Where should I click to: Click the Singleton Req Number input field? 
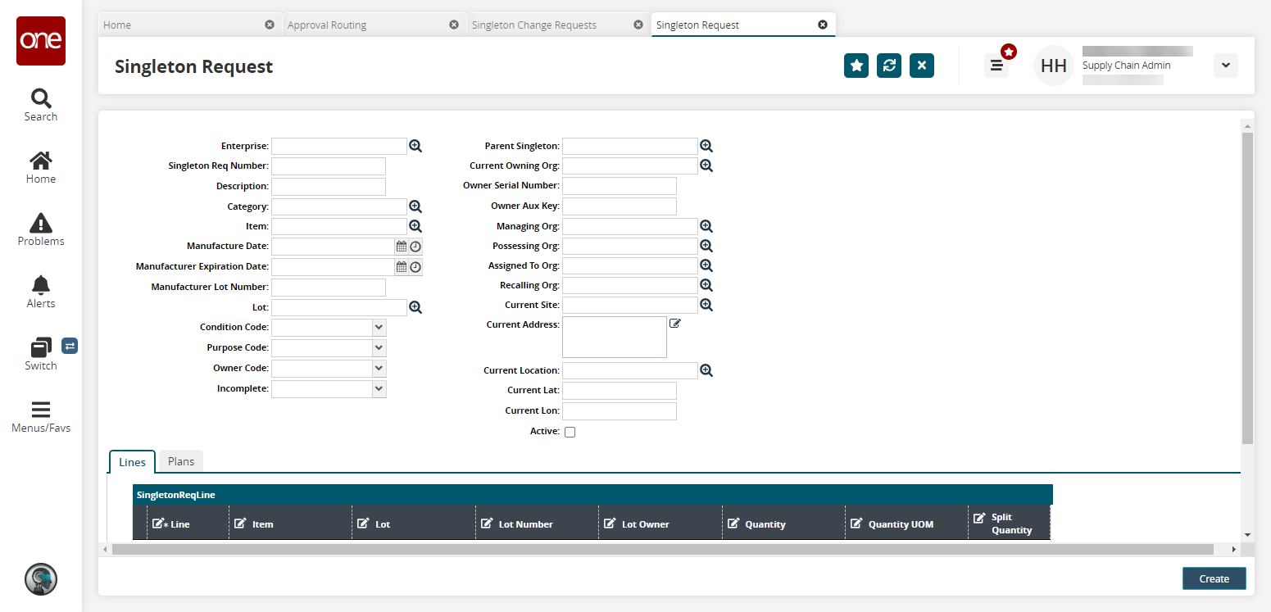pos(328,166)
